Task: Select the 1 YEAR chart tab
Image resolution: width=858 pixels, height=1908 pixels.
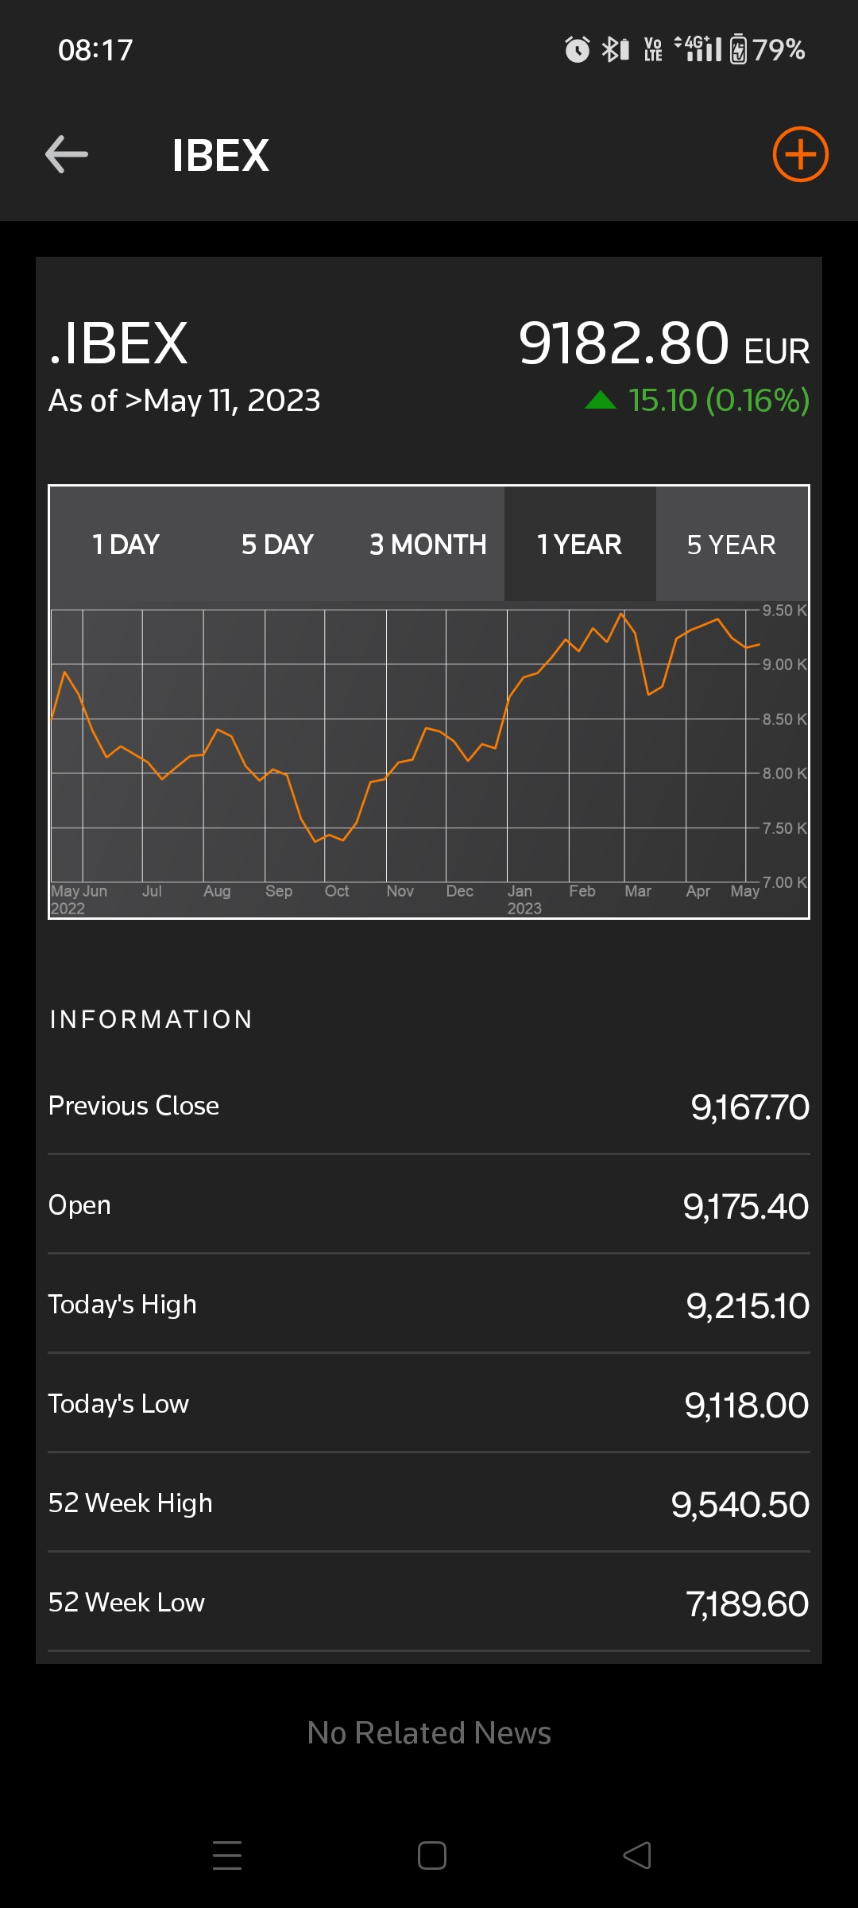Action: tap(580, 545)
